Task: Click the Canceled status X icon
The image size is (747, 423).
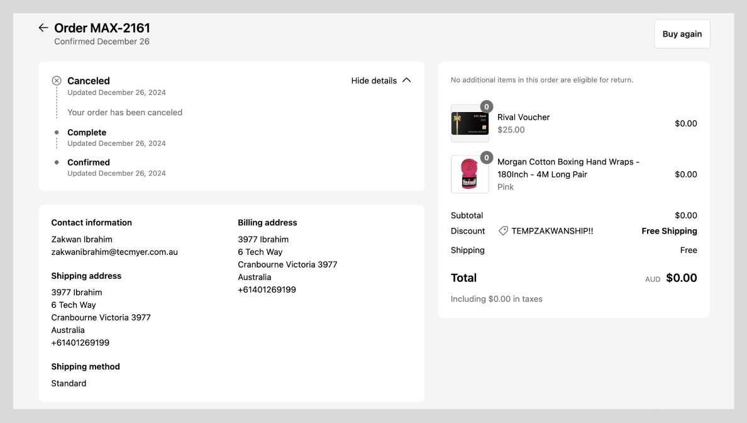Action: click(57, 81)
